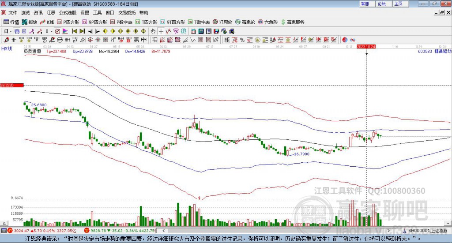Open the 公式选股 menu
452x243 pixels.
coord(68,13)
